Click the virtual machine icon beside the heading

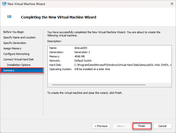click(9, 17)
